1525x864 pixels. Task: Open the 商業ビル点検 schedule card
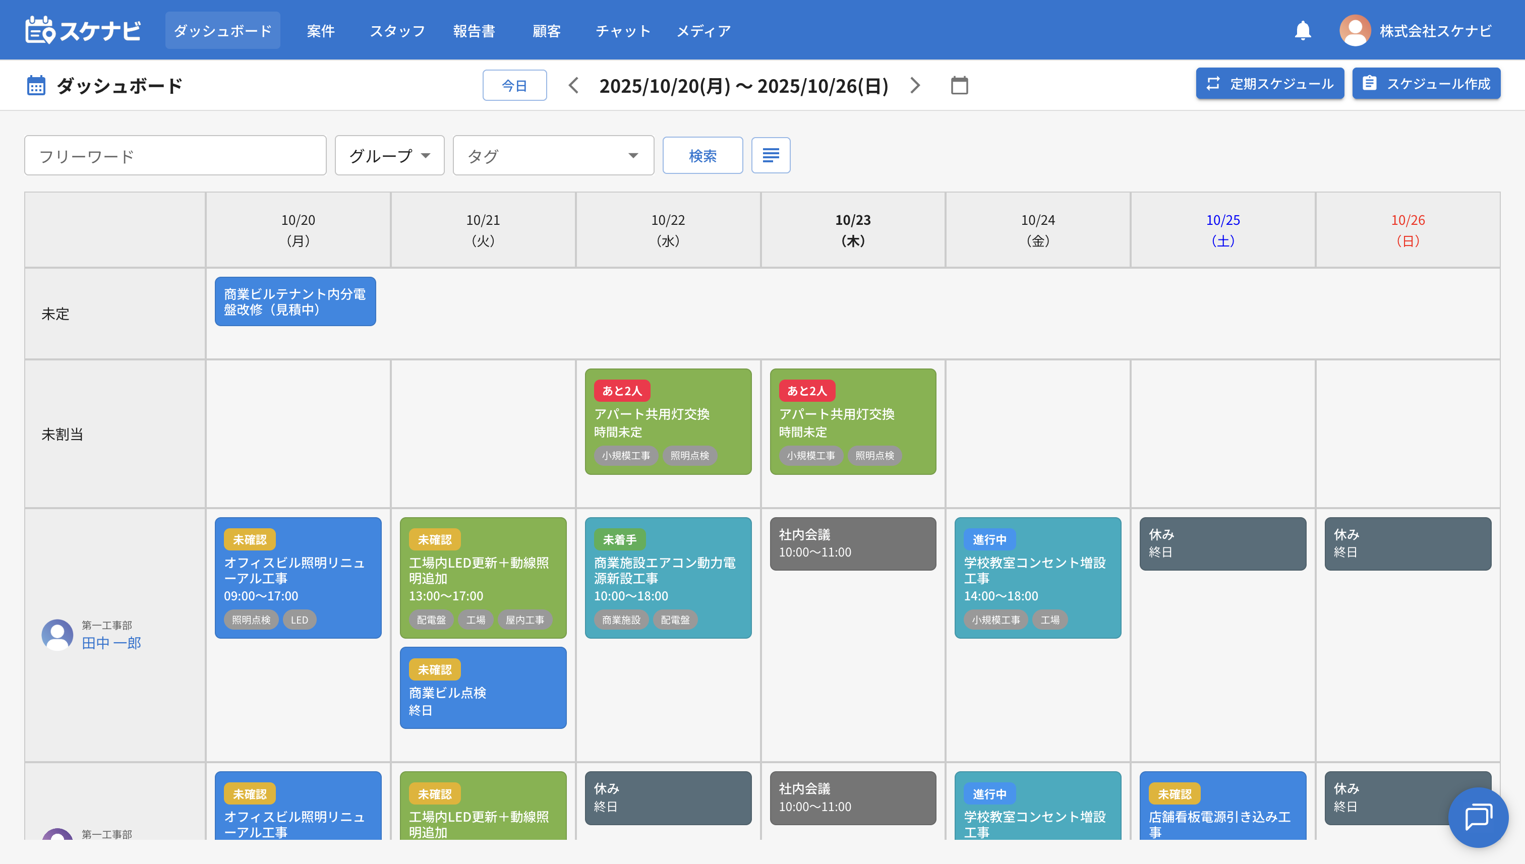pos(483,689)
